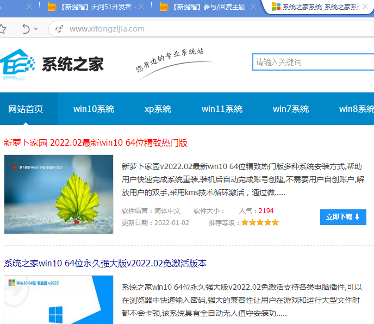Click the orange favicon on the 参与/回复主题 tab
Viewport: 374px width, 324px height.
pos(164,7)
